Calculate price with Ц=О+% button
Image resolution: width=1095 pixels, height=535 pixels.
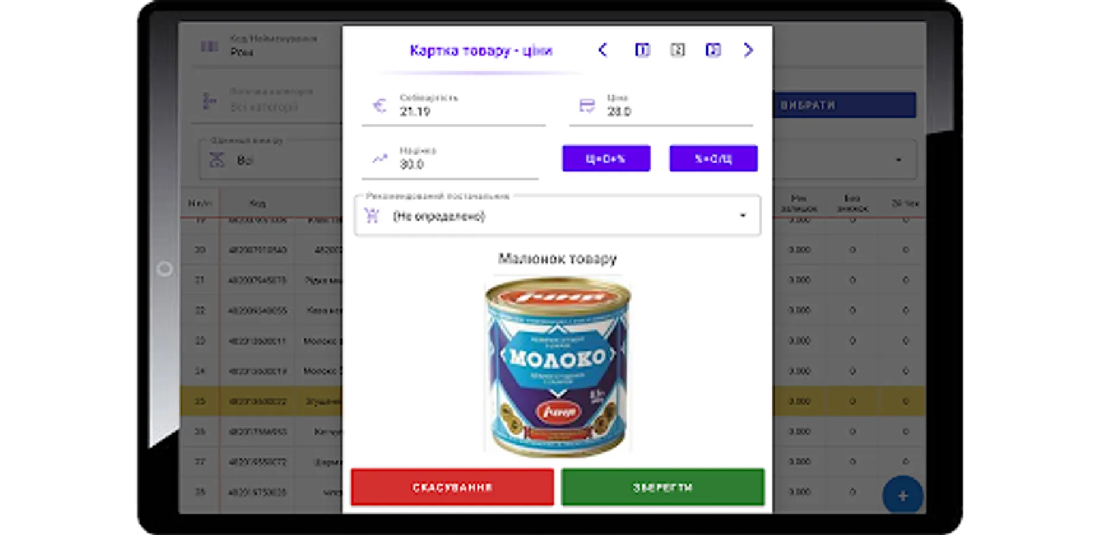[x=606, y=159]
